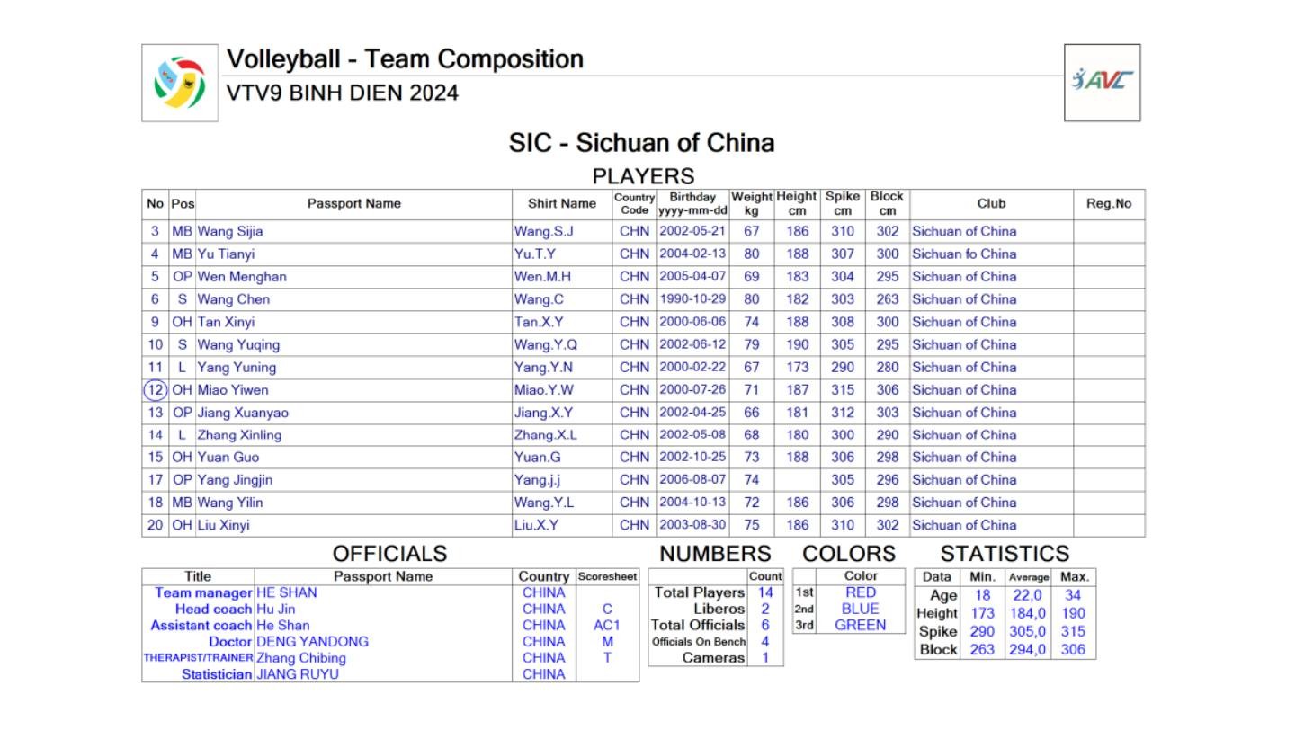
Task: Click the AVC logo at top right
Action: click(1102, 82)
